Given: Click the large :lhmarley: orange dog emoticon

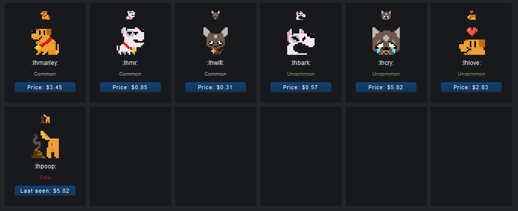Looking at the screenshot, I should (45, 41).
